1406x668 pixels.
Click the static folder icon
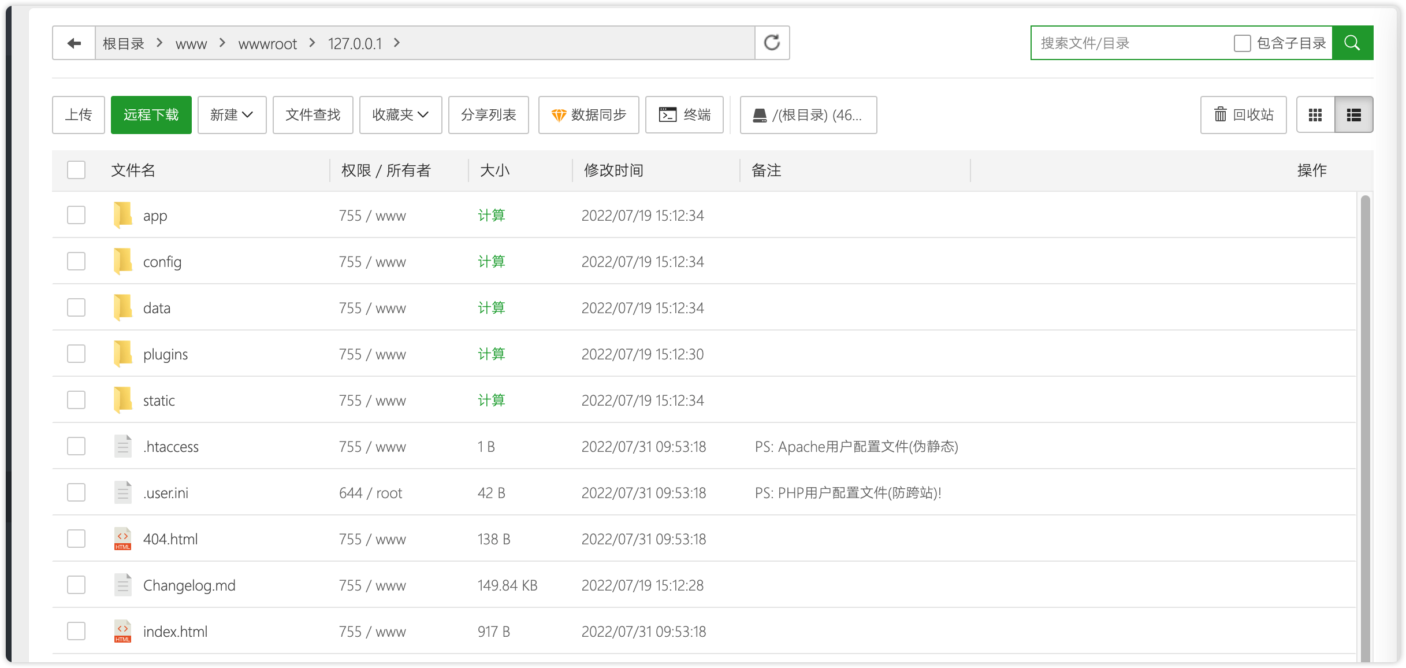123,400
